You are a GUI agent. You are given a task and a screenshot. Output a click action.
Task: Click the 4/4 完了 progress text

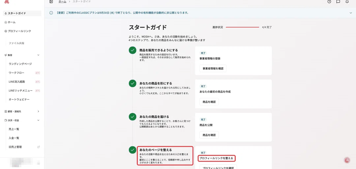pos(267,27)
